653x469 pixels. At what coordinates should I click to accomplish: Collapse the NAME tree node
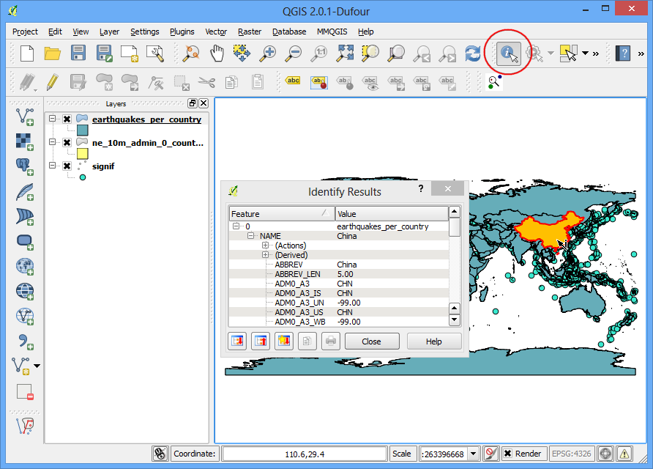tap(250, 235)
